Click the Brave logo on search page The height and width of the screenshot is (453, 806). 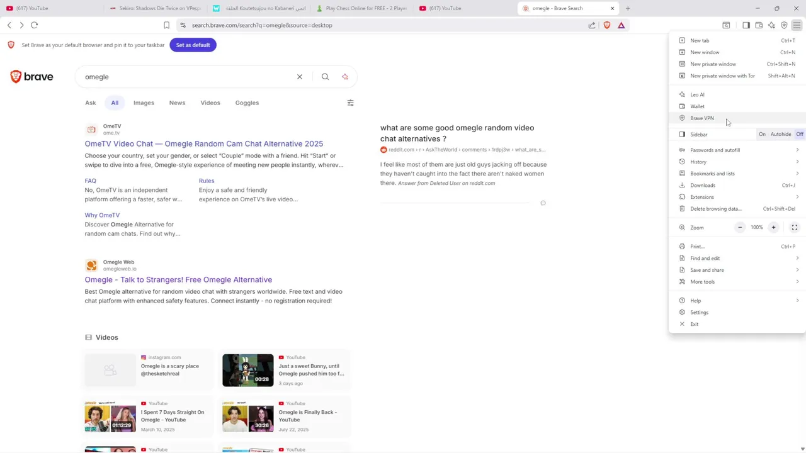pyautogui.click(x=31, y=77)
